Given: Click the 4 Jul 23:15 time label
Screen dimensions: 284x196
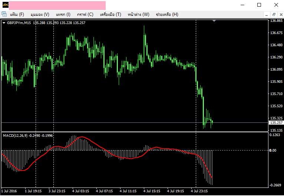Looking at the screenshot, I should (x=199, y=191).
